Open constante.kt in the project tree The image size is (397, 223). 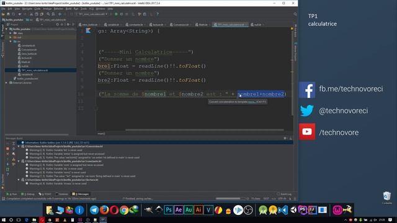tap(28, 45)
